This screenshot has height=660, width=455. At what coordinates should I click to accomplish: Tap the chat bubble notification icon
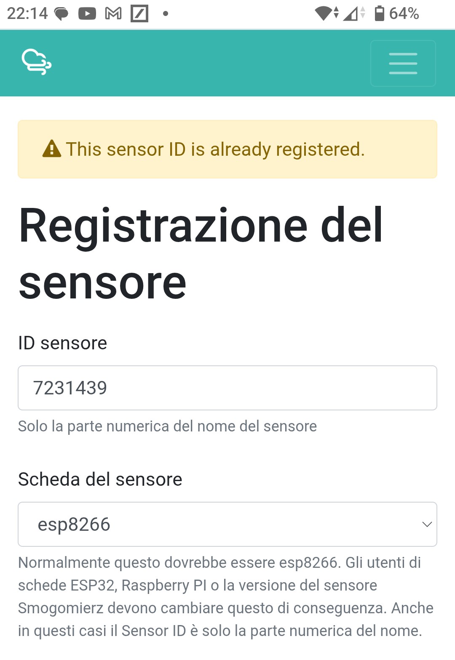[x=62, y=14]
